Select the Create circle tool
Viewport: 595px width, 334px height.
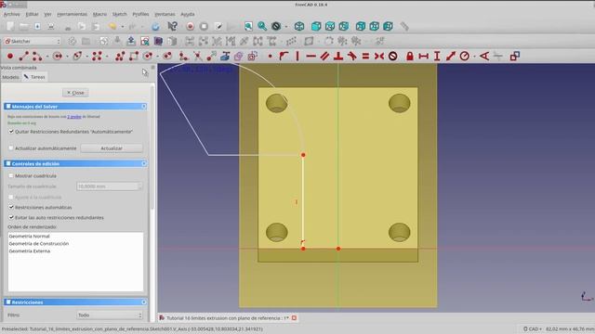click(58, 57)
